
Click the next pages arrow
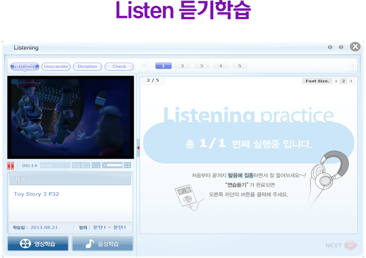click(x=352, y=66)
